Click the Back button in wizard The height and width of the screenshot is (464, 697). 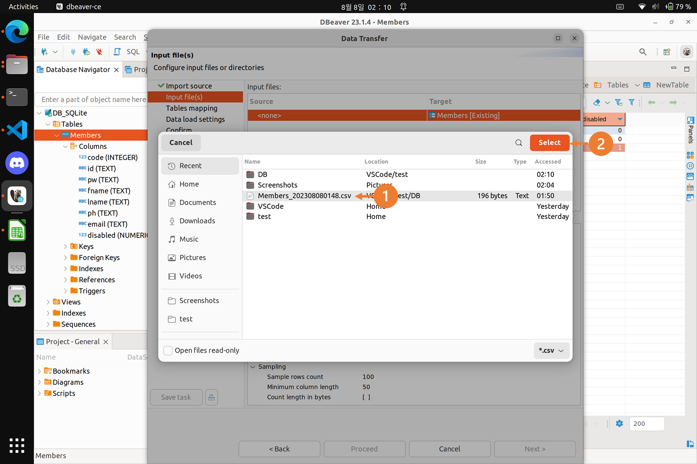tap(280, 449)
